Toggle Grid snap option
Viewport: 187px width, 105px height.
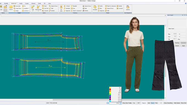point(149,103)
